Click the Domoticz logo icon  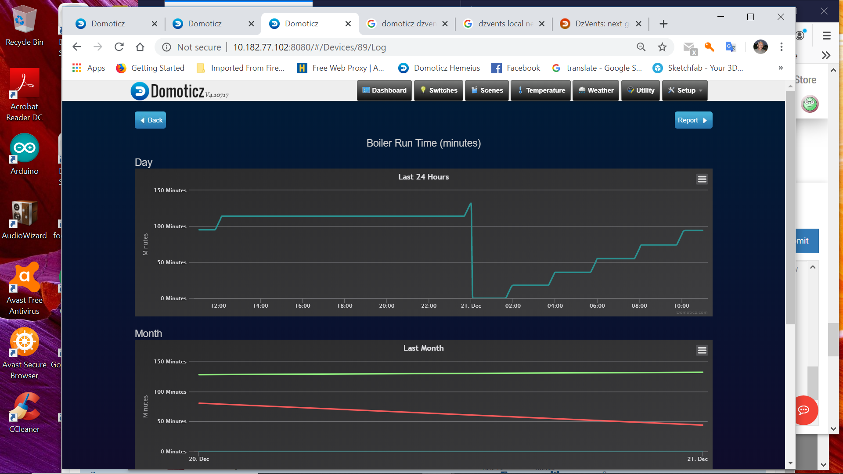[140, 91]
